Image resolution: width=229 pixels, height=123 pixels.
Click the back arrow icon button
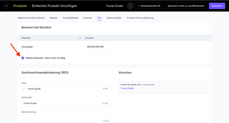[6, 6]
